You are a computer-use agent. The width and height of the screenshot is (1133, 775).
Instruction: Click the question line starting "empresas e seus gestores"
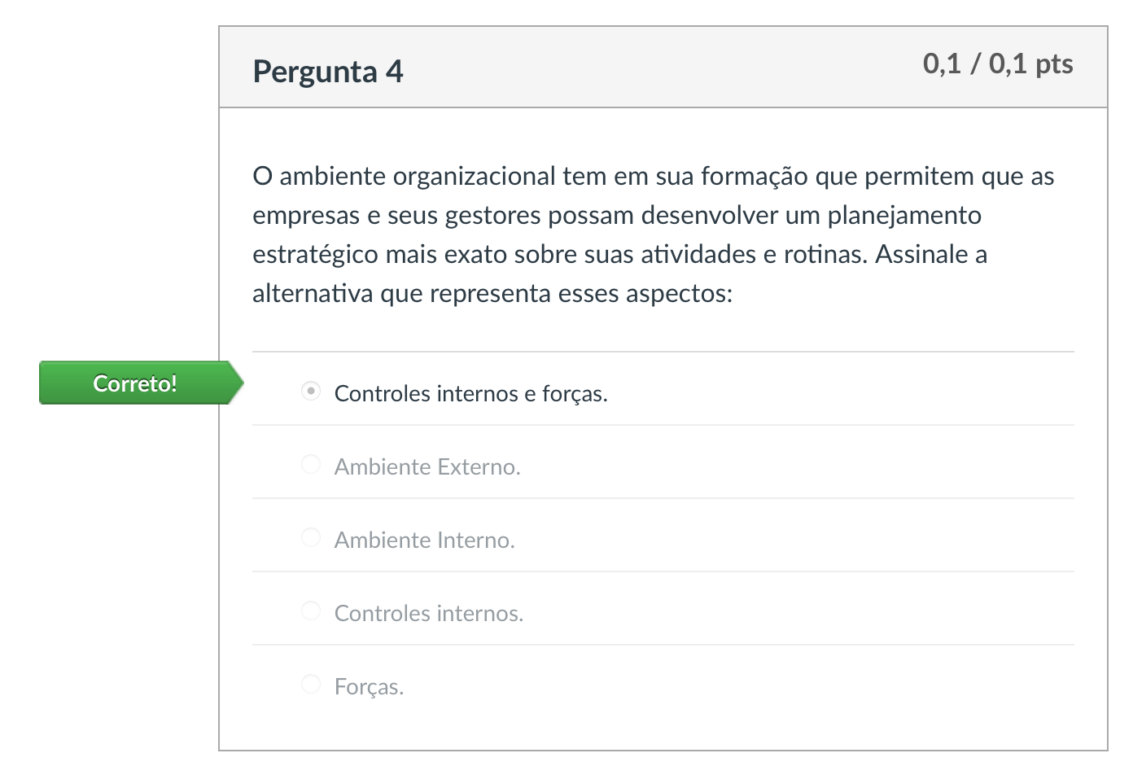click(616, 216)
